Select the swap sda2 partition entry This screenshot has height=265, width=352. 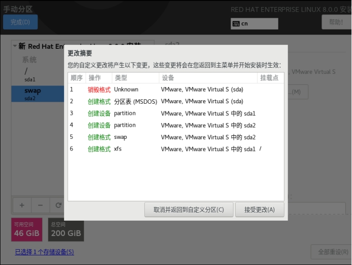pos(38,94)
